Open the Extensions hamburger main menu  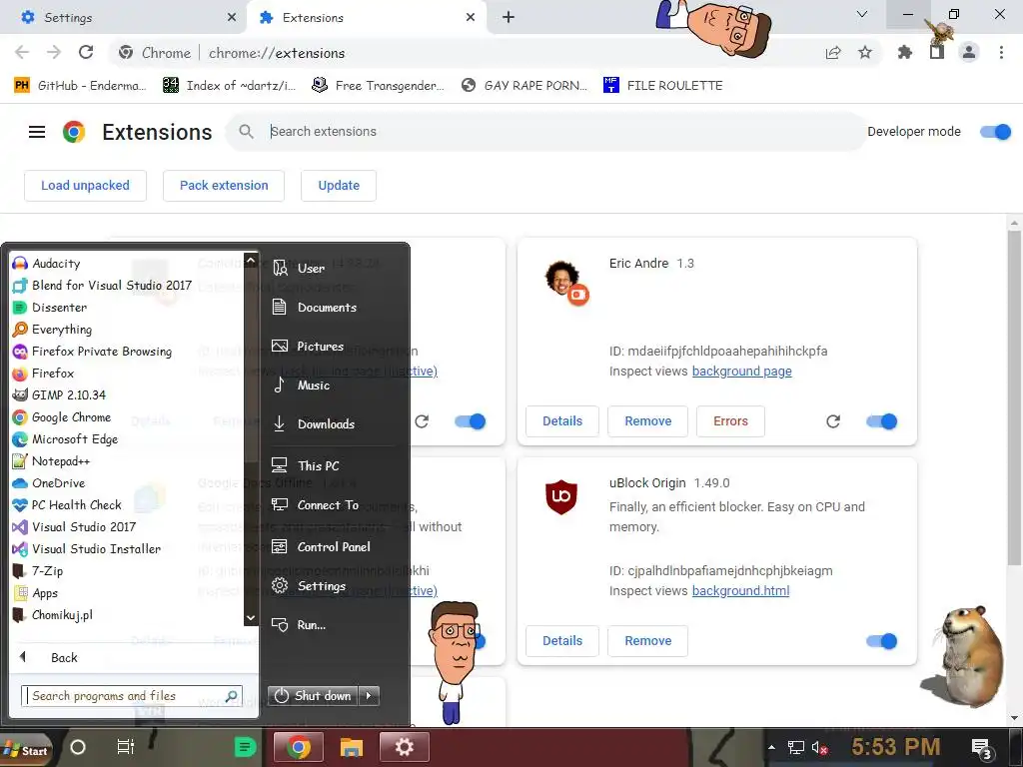pyautogui.click(x=37, y=133)
